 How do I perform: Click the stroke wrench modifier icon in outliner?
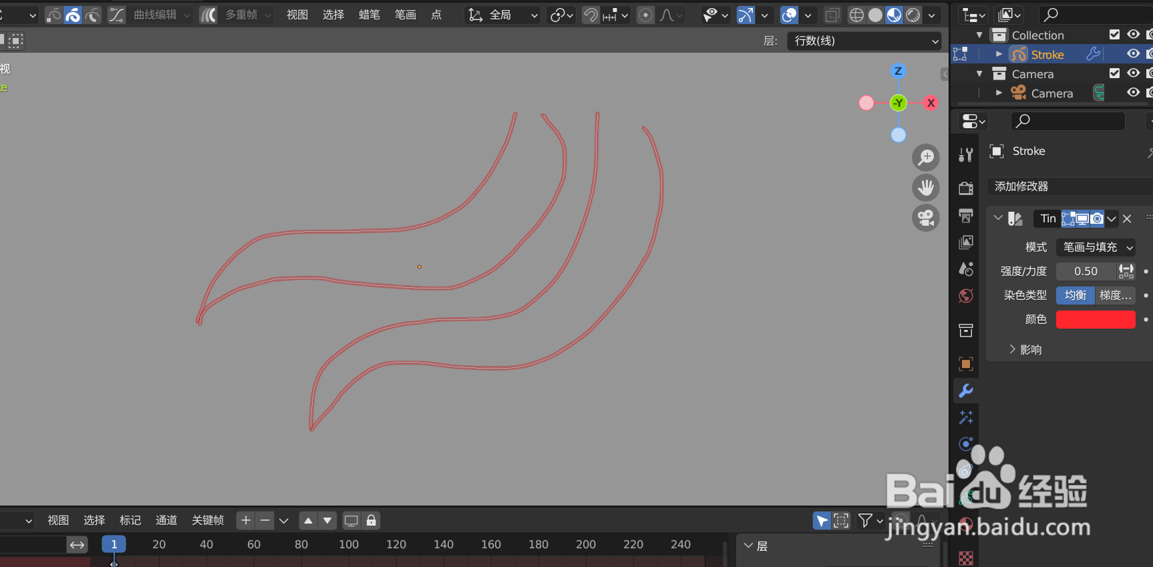[1094, 53]
